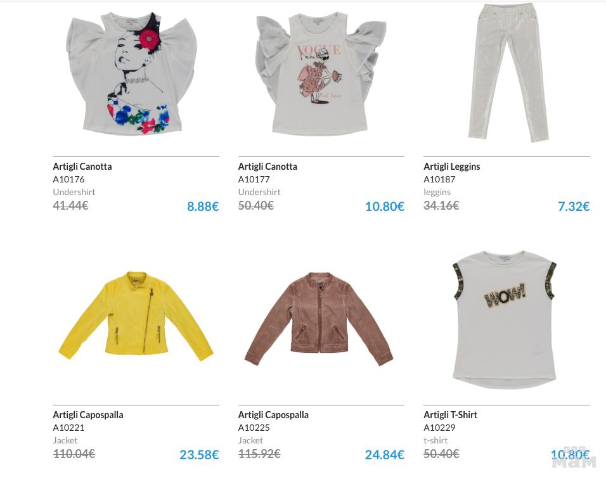Select product code A10225
This screenshot has width=606, height=477.
[x=254, y=428]
